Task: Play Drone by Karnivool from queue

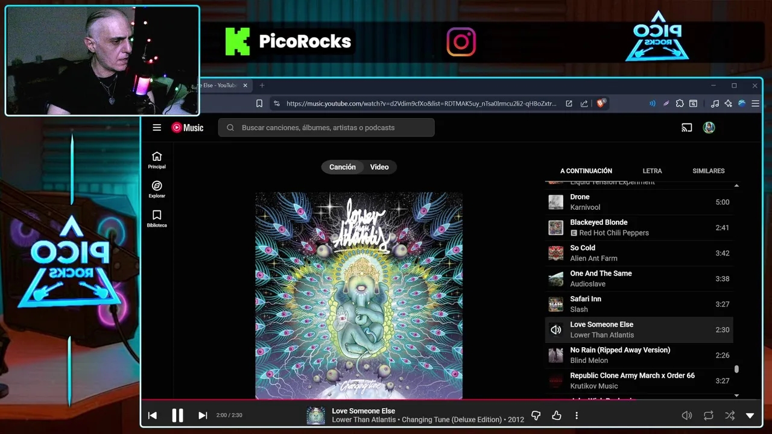Action: click(639, 202)
